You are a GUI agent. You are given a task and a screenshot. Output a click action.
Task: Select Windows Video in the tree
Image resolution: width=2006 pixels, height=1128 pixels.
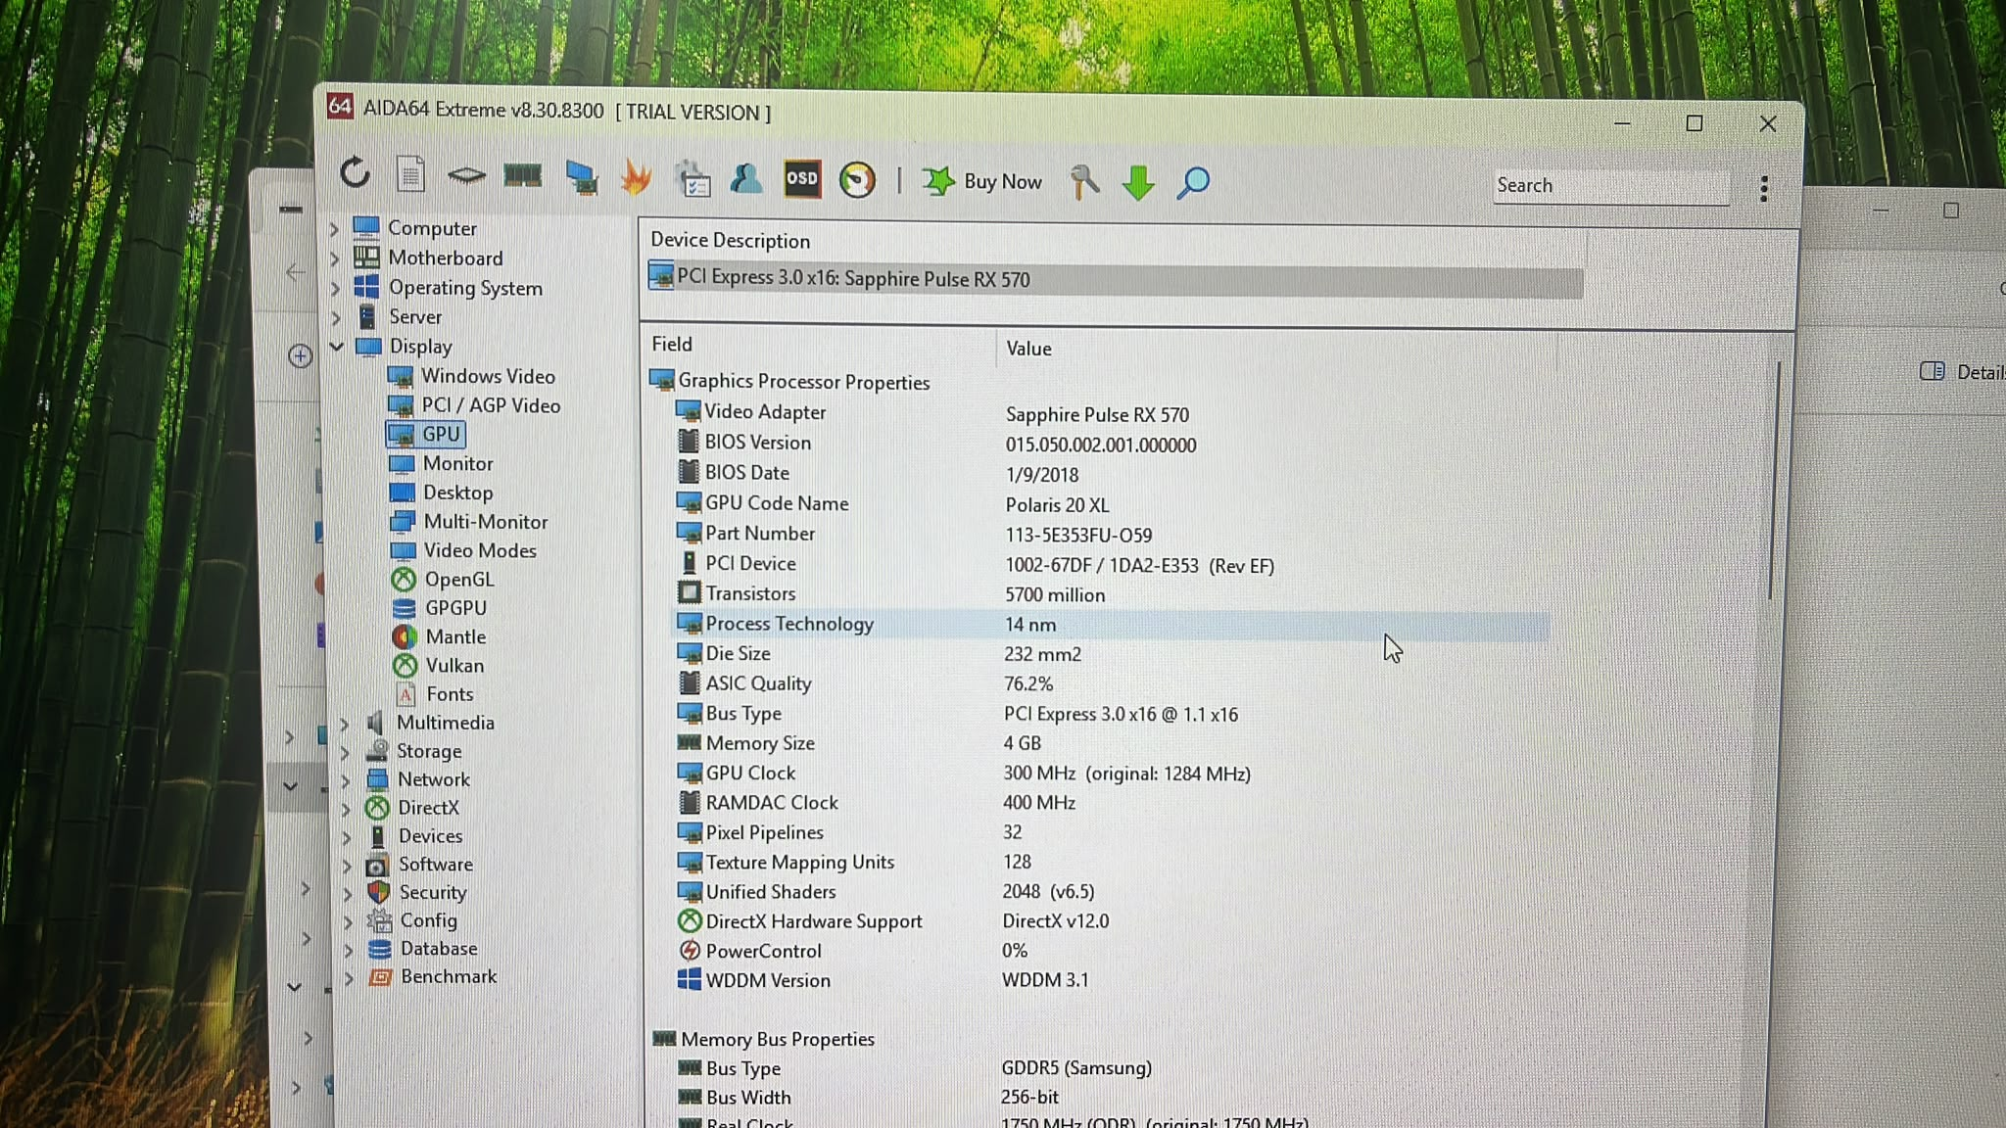[x=471, y=376]
